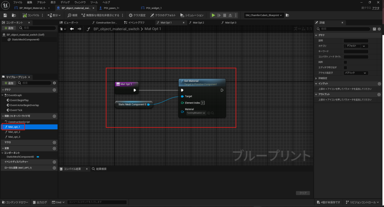The image size is (384, 207).
Task: Click the コンテンツドロワー button
Action: tap(15, 202)
